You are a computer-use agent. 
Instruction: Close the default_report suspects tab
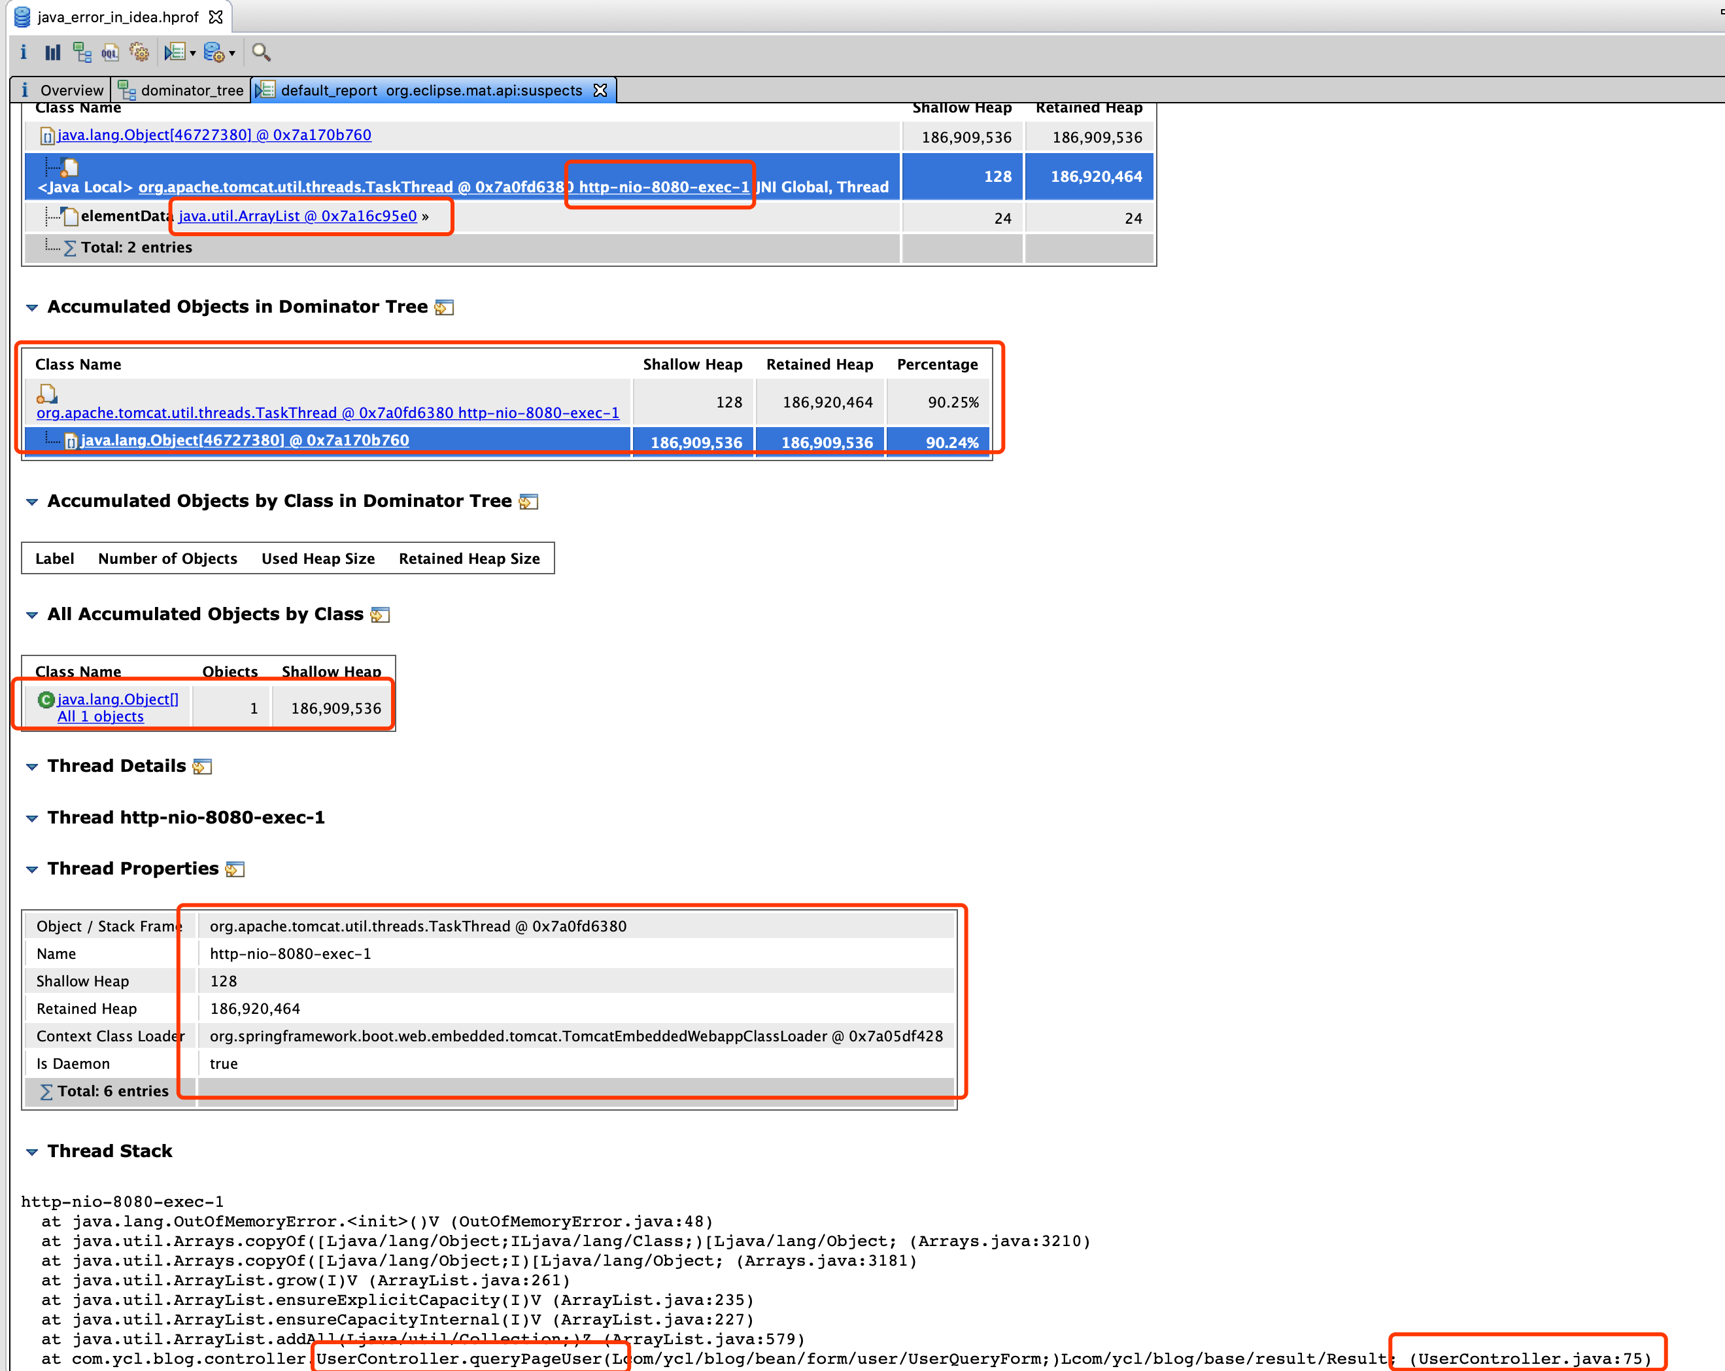600,90
